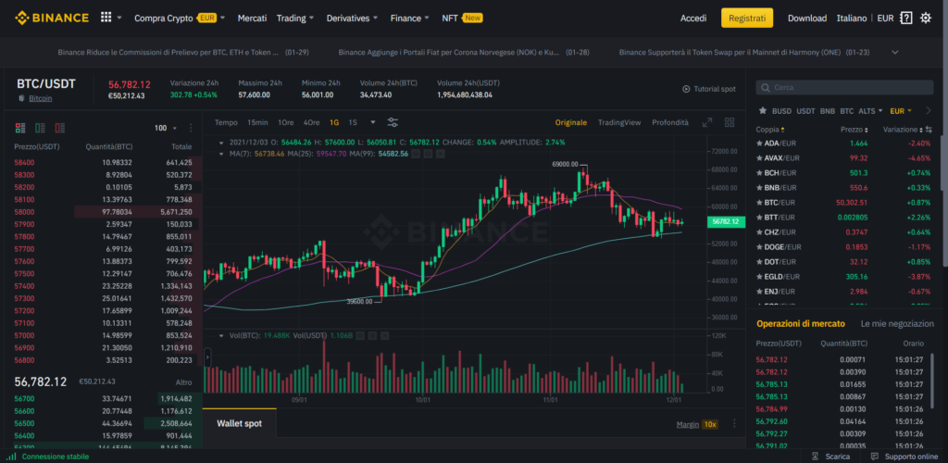Expand the announcements chevron
The height and width of the screenshot is (463, 948).
tap(895, 52)
